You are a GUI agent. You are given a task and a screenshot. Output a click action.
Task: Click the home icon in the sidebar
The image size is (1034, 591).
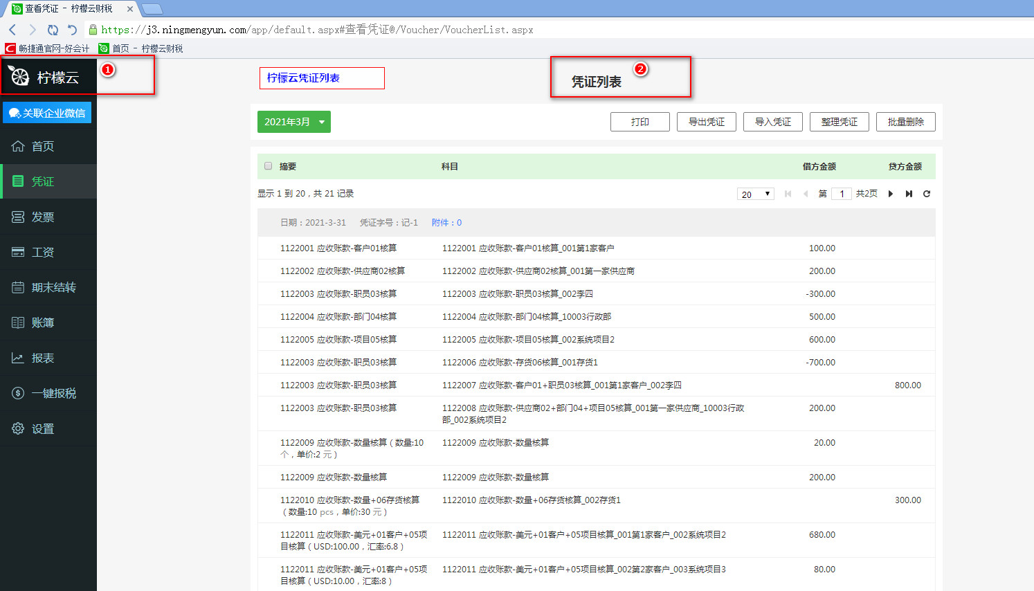coord(18,146)
